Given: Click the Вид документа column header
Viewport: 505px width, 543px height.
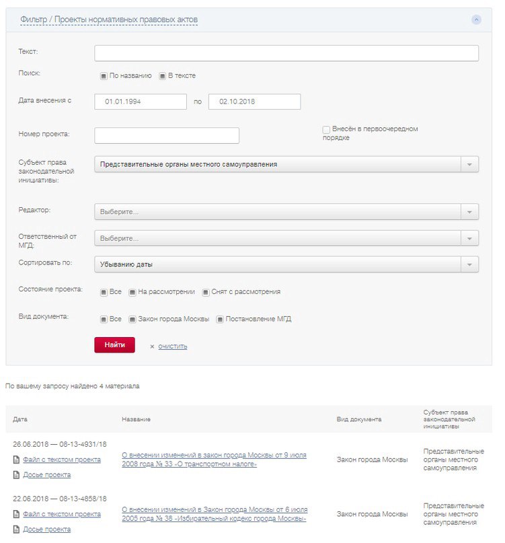Looking at the screenshot, I should coord(359,419).
